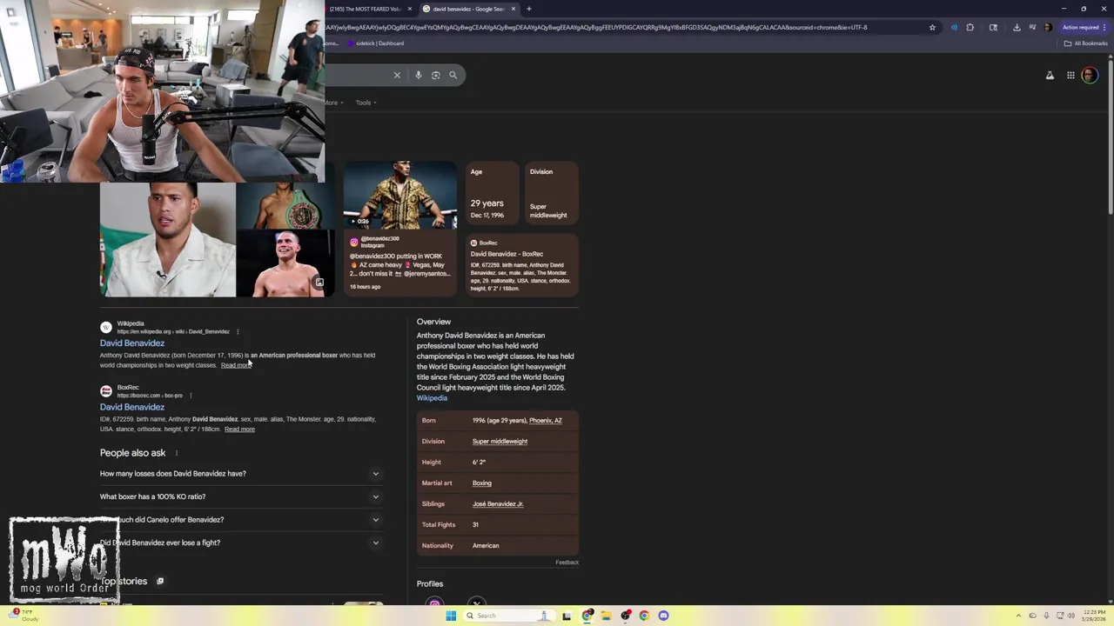Expand the Canelo offer Benavidez question
The width and height of the screenshot is (1114, 626).
tap(240, 520)
